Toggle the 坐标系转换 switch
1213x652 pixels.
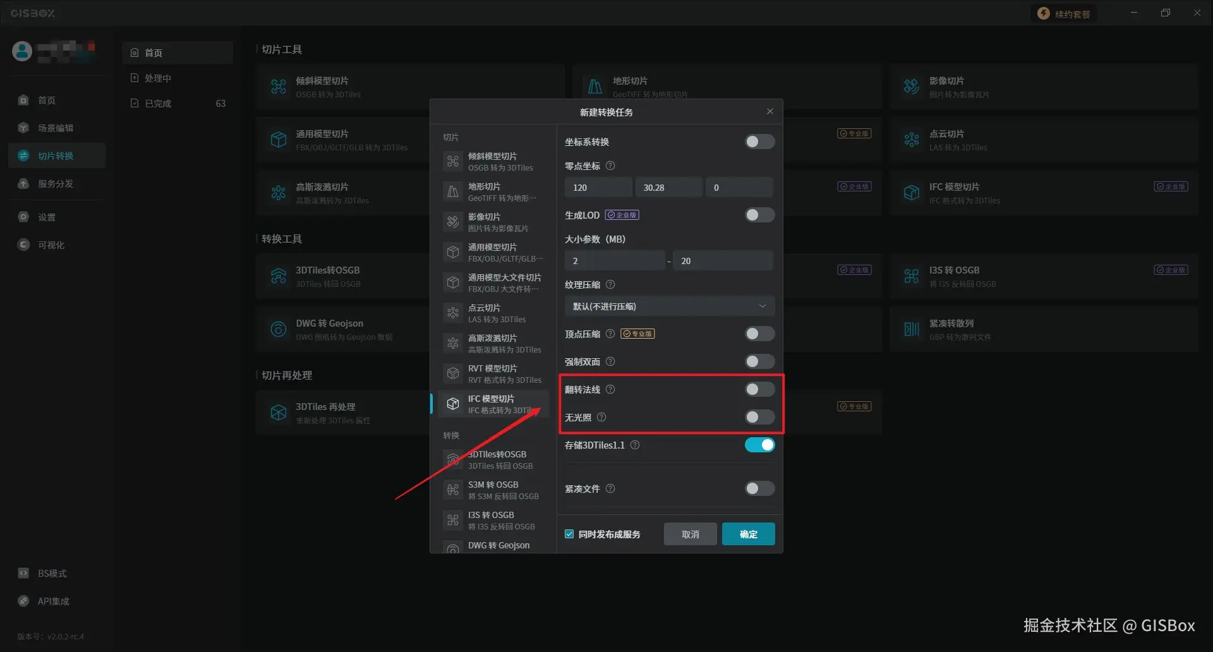[759, 142]
